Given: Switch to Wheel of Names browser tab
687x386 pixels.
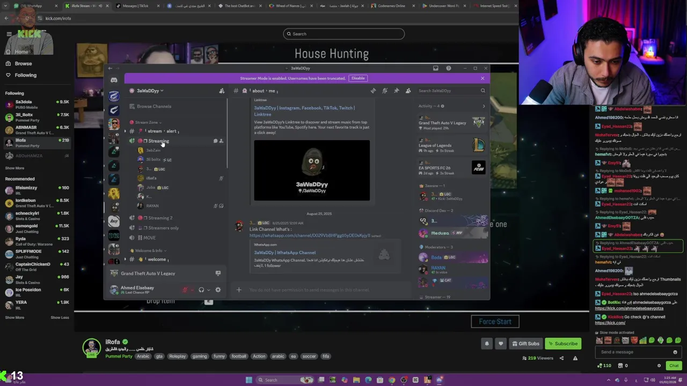Looking at the screenshot, I should click(x=290, y=6).
